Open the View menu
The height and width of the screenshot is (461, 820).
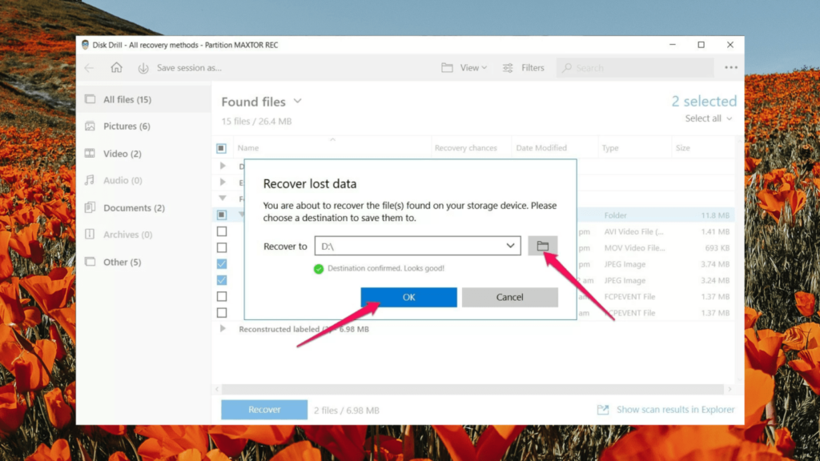click(464, 67)
